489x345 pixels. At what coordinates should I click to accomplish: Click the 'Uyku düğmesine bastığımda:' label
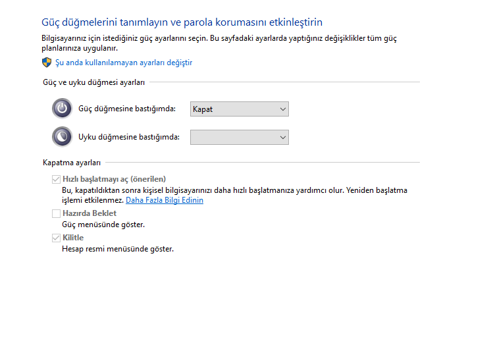[129, 137]
